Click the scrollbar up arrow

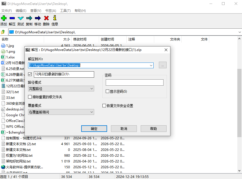(x=239, y=39)
